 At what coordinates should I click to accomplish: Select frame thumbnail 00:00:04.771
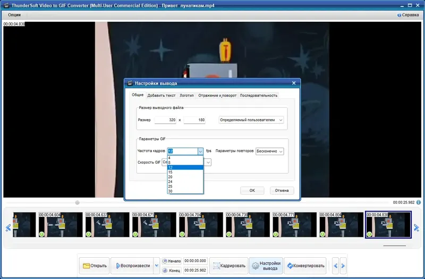[x=295, y=224]
